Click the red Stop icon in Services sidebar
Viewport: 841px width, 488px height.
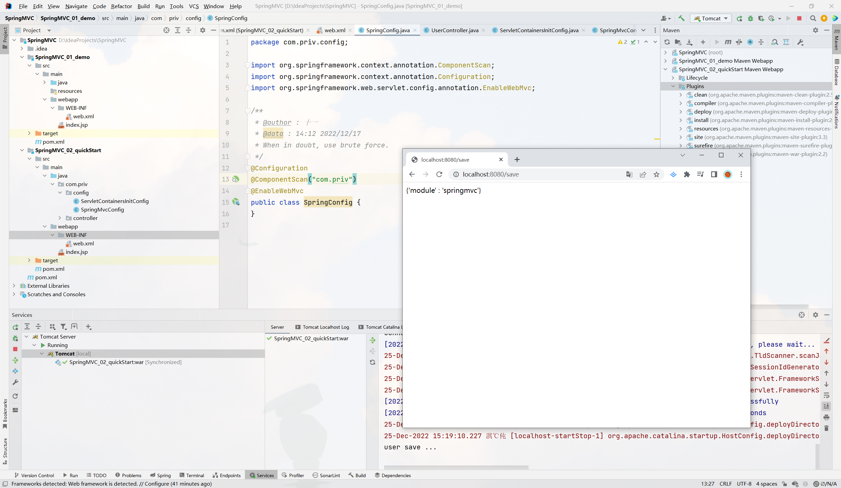(15, 349)
